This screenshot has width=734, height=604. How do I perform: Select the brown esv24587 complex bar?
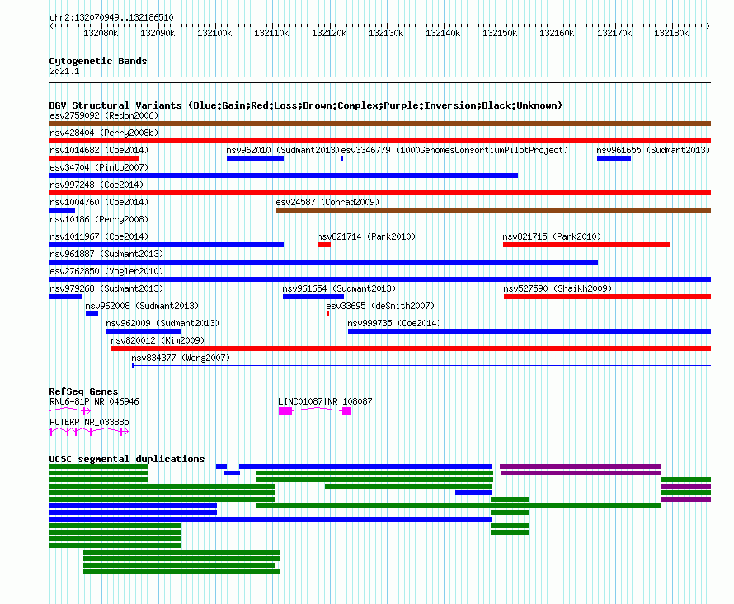coord(493,210)
